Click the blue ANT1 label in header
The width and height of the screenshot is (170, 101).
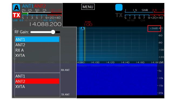coord(28,6)
